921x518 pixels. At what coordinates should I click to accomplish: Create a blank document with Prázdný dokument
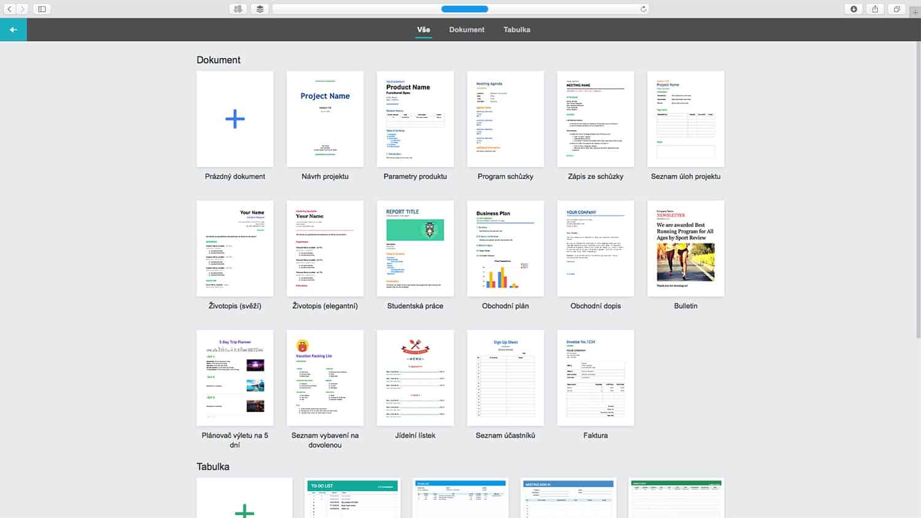click(235, 119)
